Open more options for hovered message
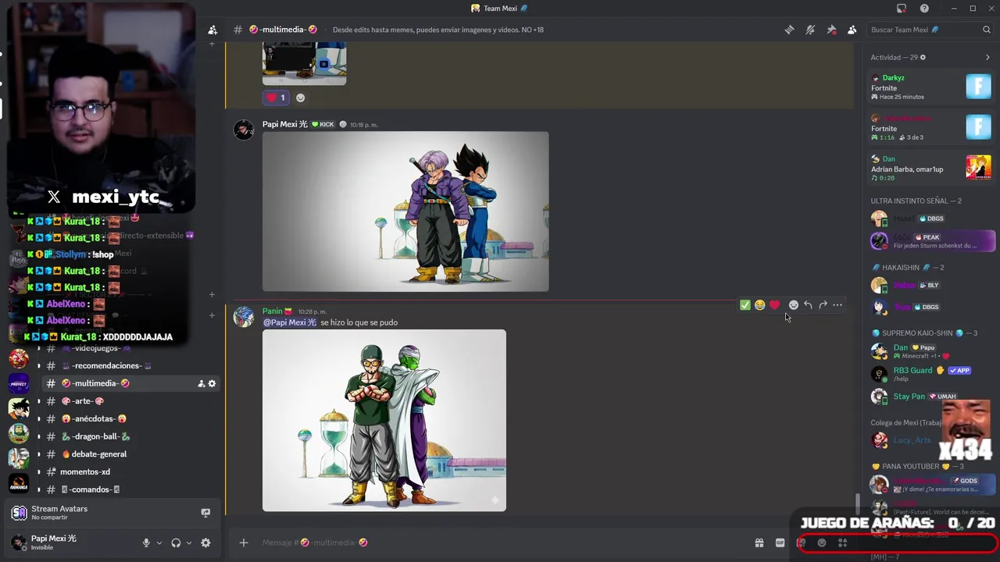 (x=837, y=305)
